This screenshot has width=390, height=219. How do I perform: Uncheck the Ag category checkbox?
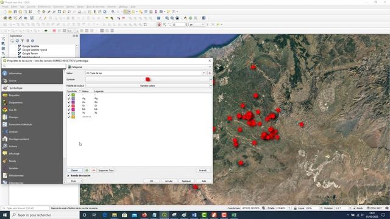tap(69, 99)
